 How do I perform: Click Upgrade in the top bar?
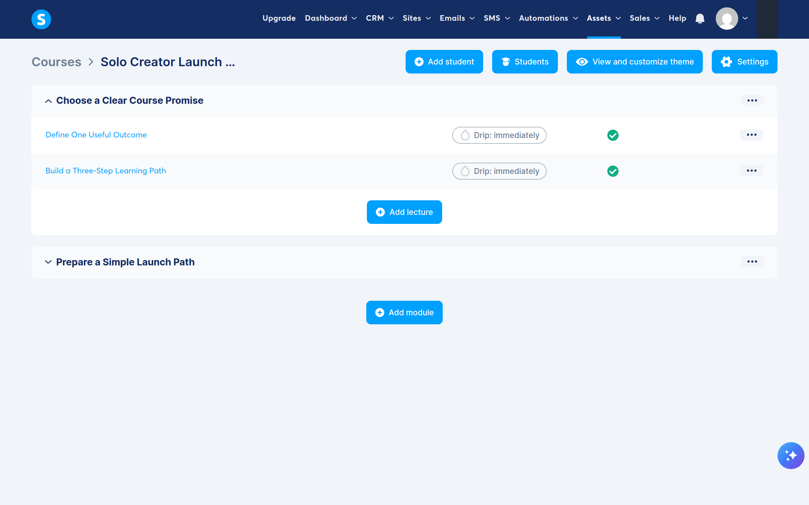279,18
